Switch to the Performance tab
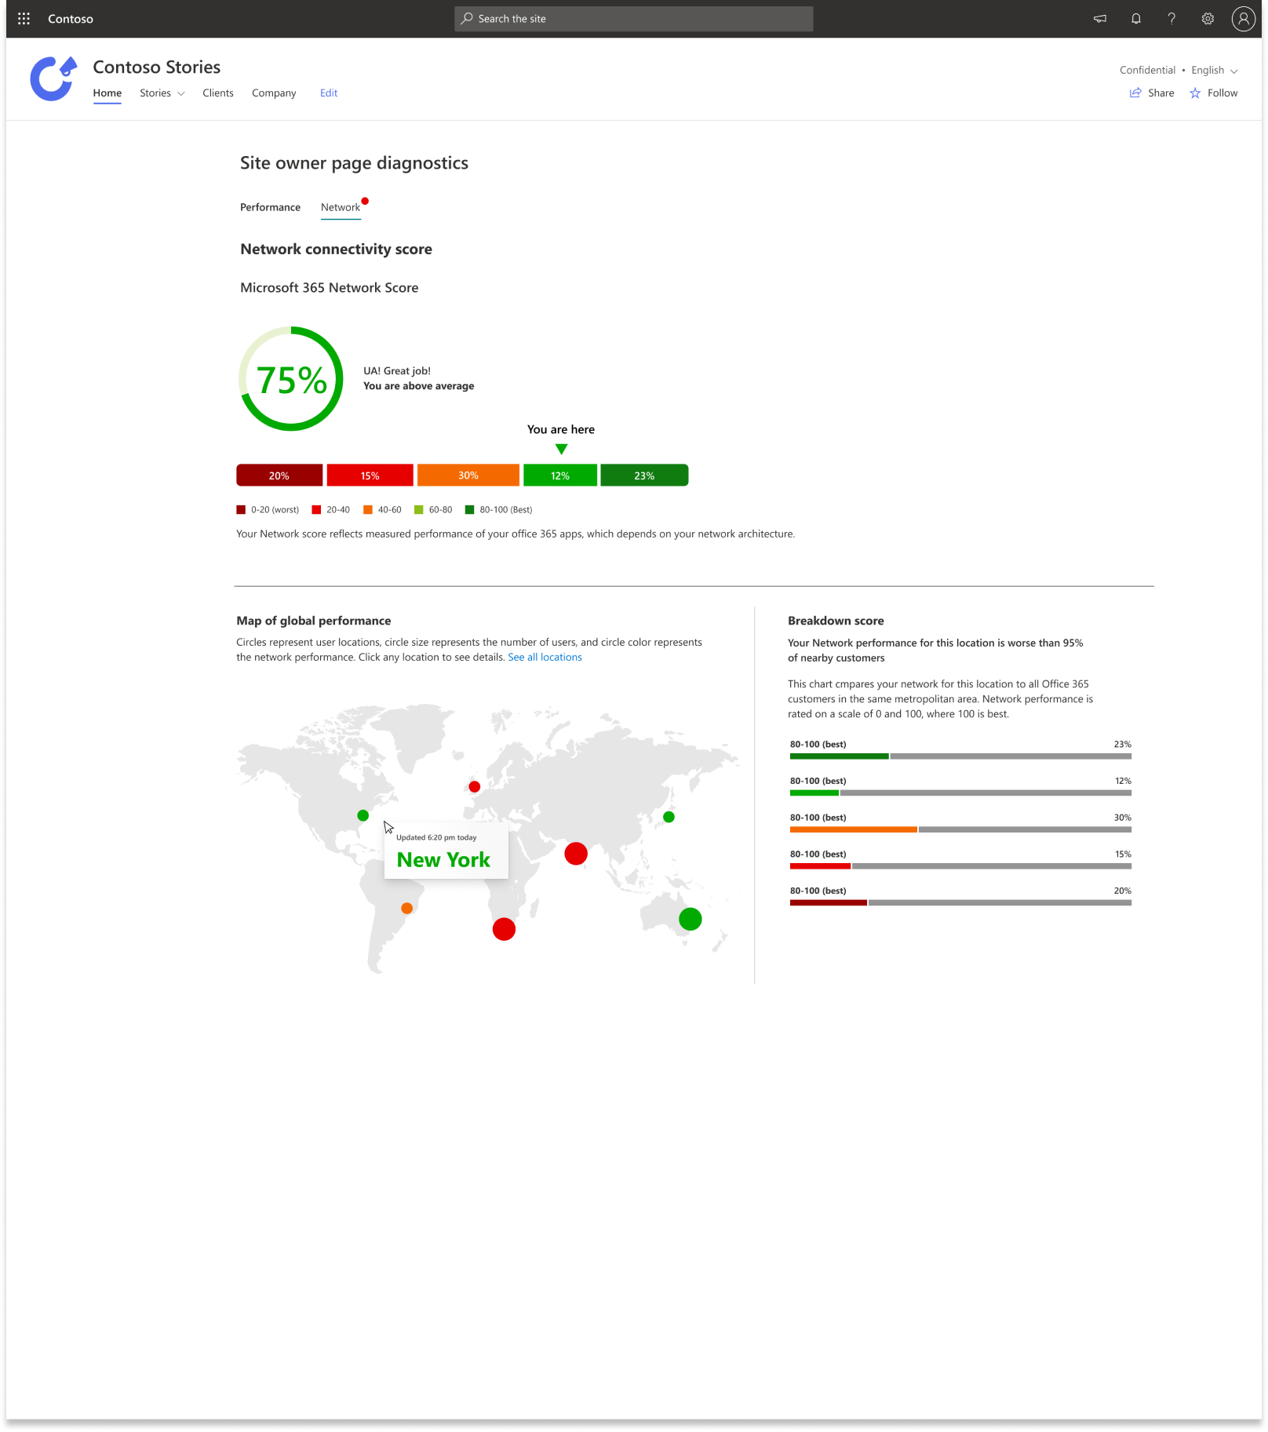Viewport: 1268px width, 1432px height. click(270, 207)
